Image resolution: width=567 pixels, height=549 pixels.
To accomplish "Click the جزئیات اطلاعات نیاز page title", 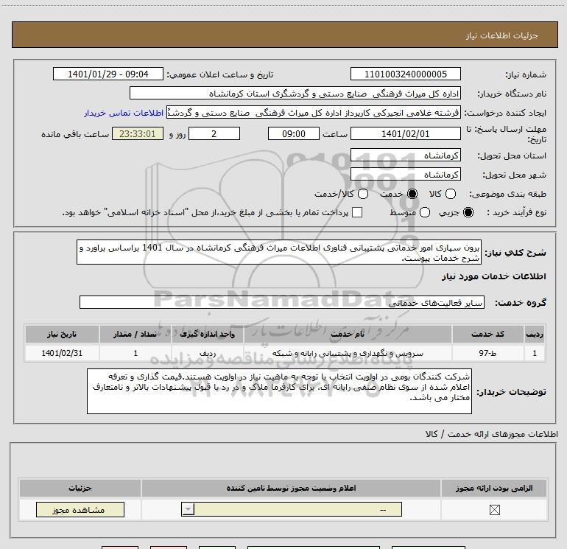I will (502, 35).
